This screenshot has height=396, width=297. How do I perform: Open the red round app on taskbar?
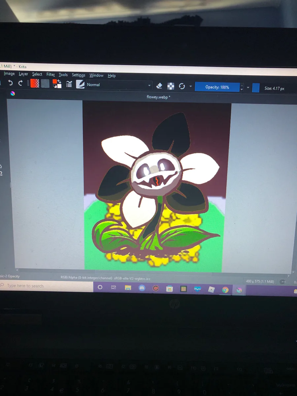coord(156,288)
